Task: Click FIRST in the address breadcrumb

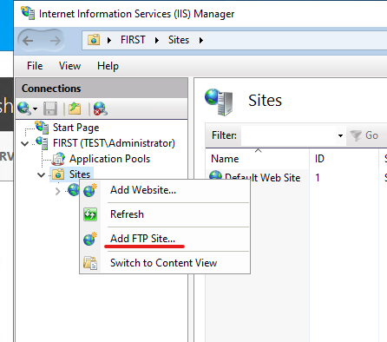Action: tap(133, 40)
